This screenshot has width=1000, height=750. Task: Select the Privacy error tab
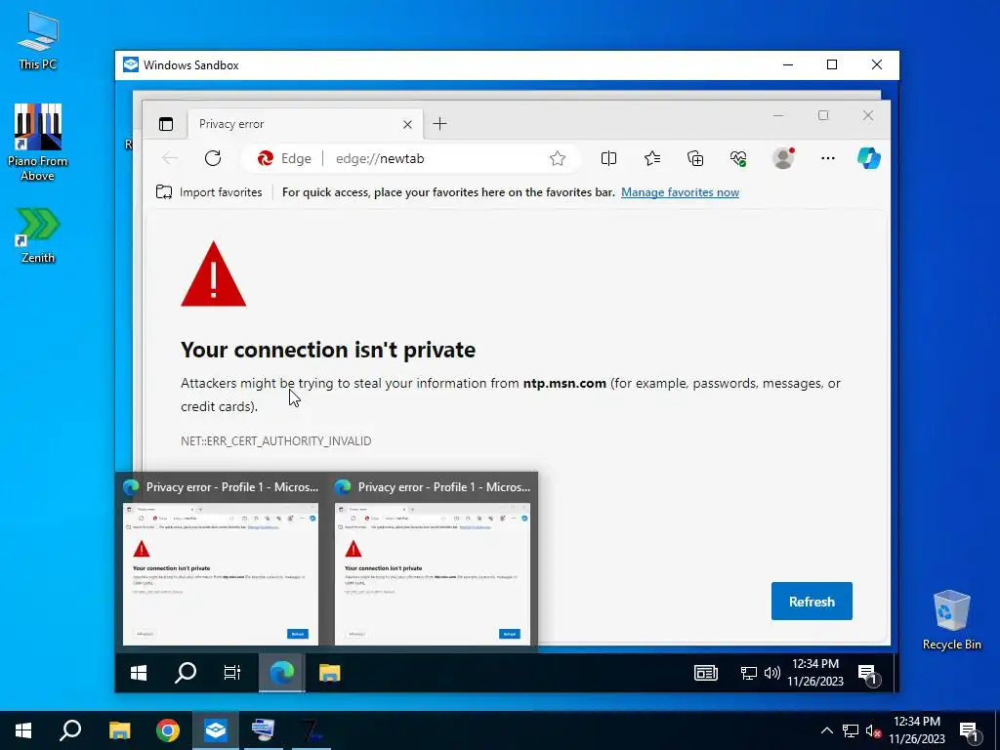(x=306, y=124)
